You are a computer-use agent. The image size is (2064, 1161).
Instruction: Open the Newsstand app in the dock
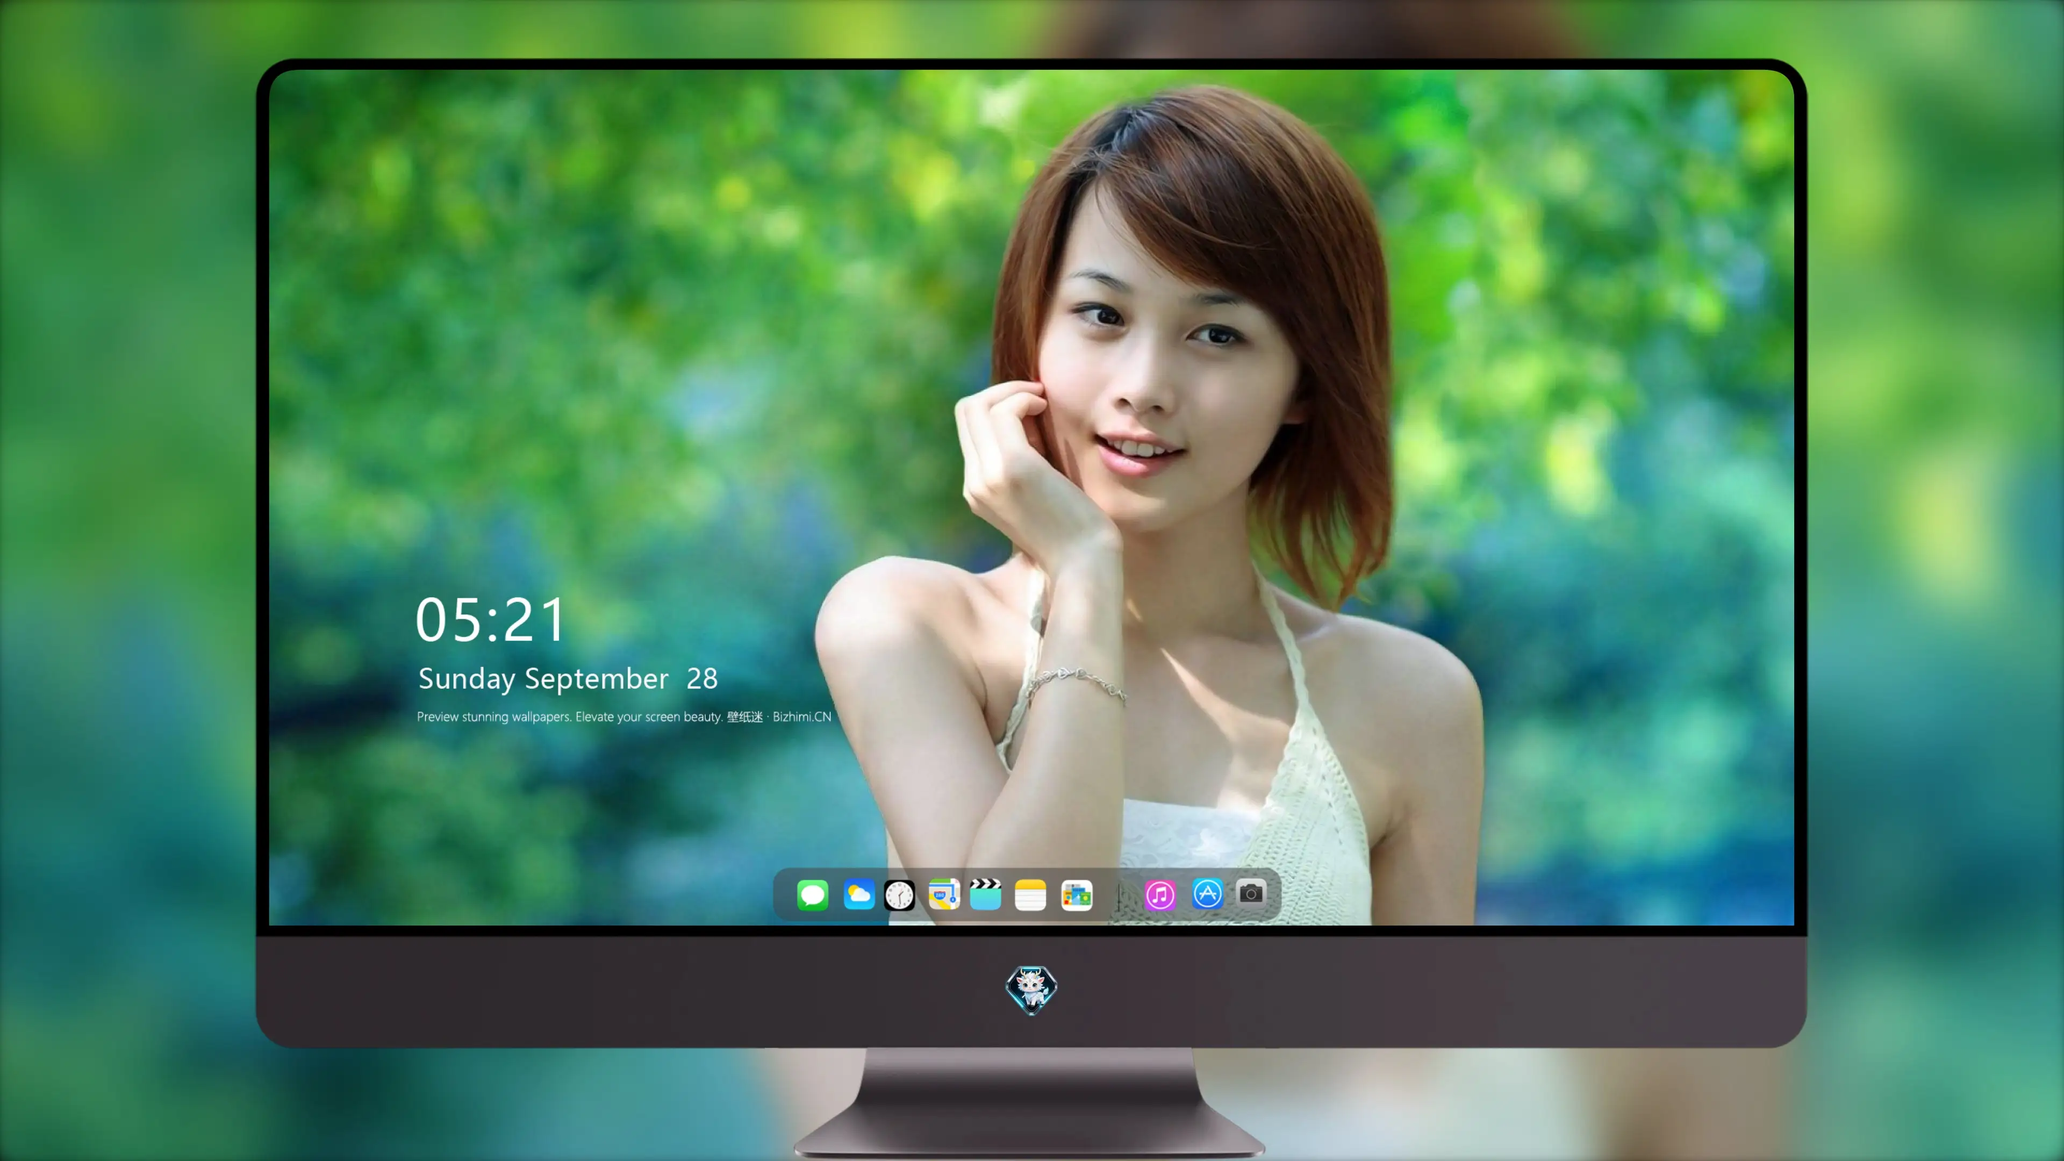[1076, 895]
